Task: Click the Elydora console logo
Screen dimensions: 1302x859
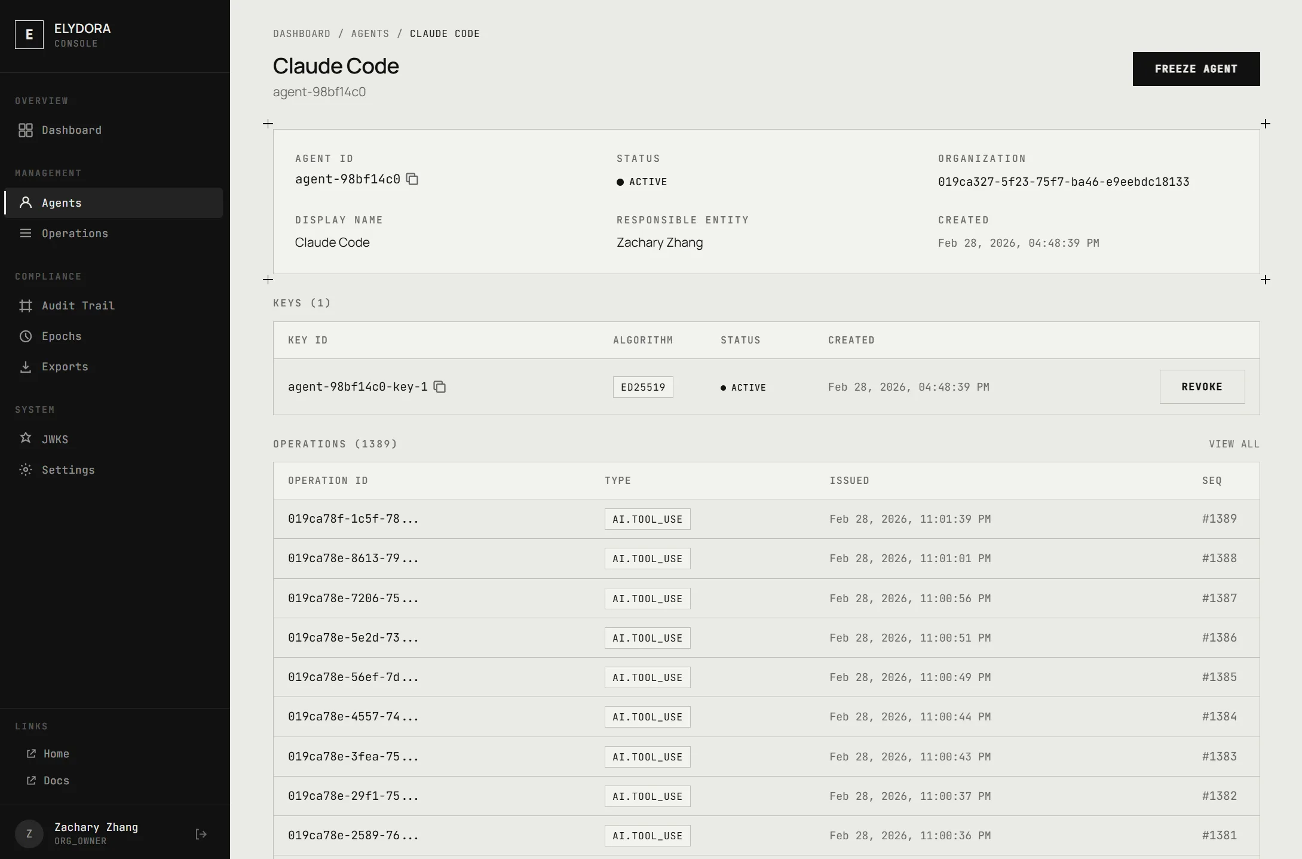Action: pyautogui.click(x=29, y=34)
